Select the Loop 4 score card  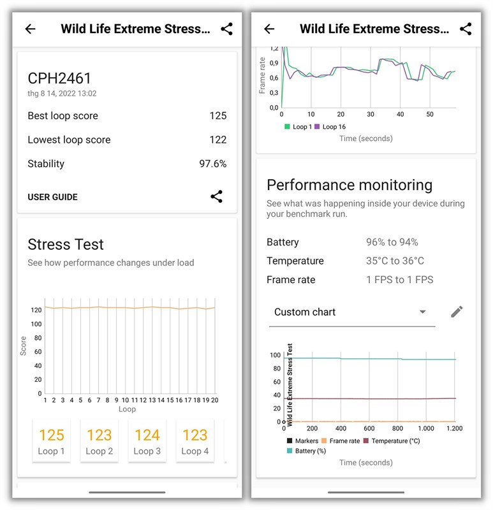[x=195, y=441]
